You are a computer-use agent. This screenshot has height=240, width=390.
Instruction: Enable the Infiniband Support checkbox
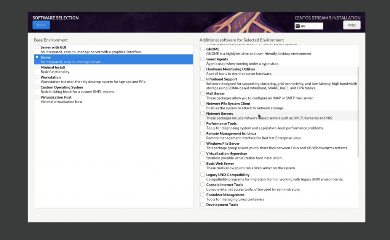(x=203, y=79)
